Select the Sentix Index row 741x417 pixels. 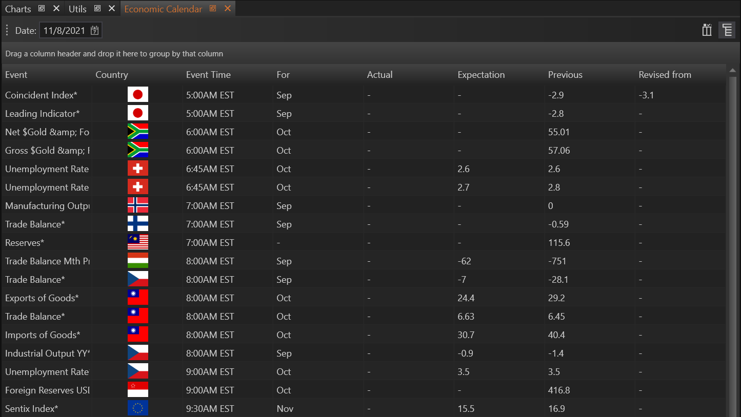(32, 409)
